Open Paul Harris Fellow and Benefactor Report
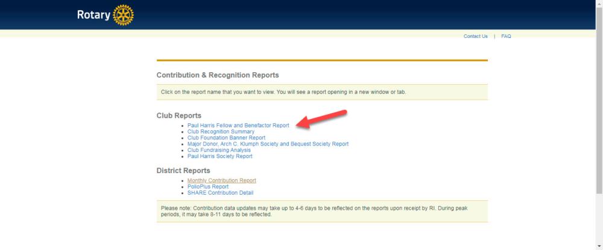 pyautogui.click(x=238, y=126)
